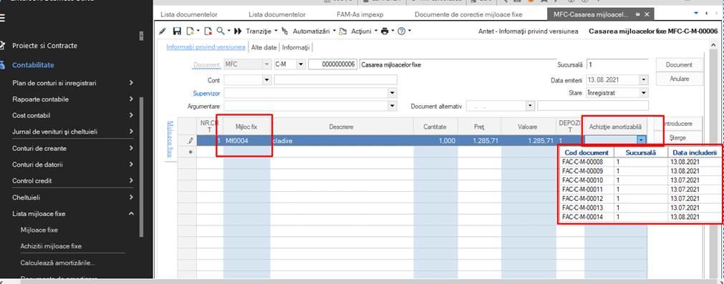This screenshot has width=724, height=284.
Task: Click pin icon on MFC-Casarea tab
Action: pyautogui.click(x=637, y=14)
